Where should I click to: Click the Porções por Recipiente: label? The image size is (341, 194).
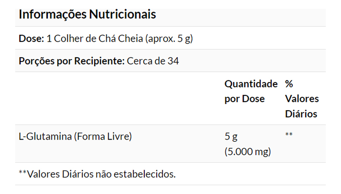coord(71,61)
